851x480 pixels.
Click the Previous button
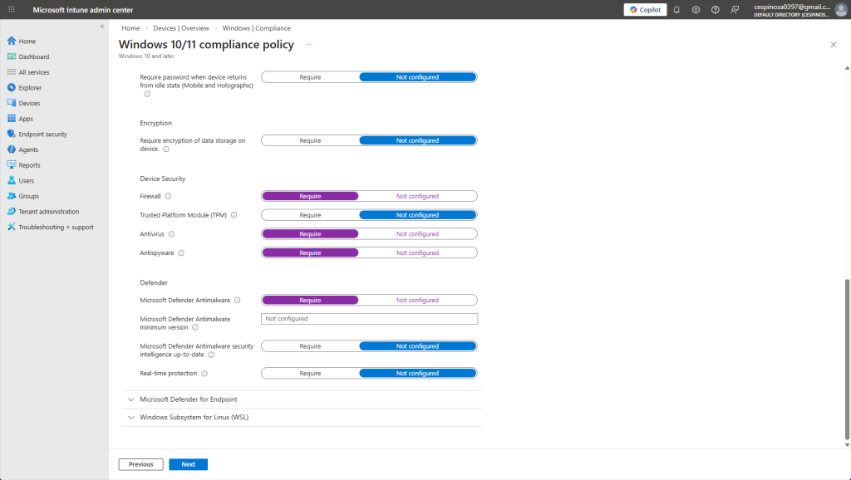pos(140,464)
